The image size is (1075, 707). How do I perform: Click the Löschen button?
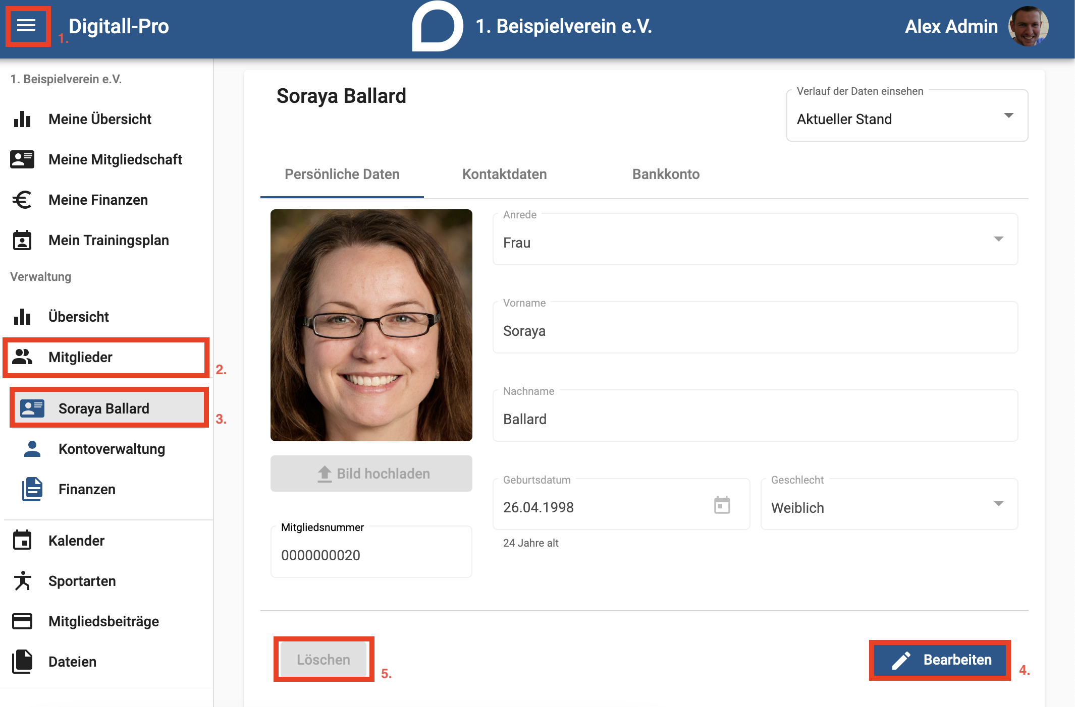point(324,659)
